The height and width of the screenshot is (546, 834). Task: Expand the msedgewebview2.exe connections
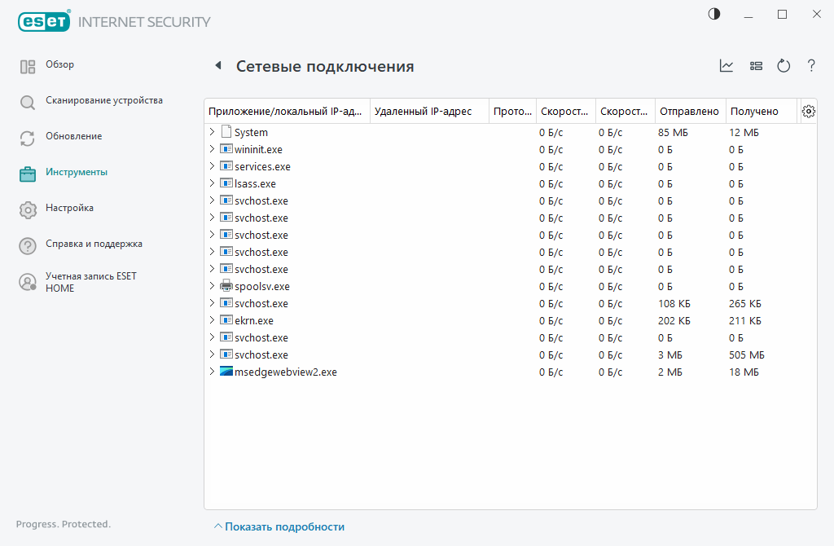[x=212, y=372]
